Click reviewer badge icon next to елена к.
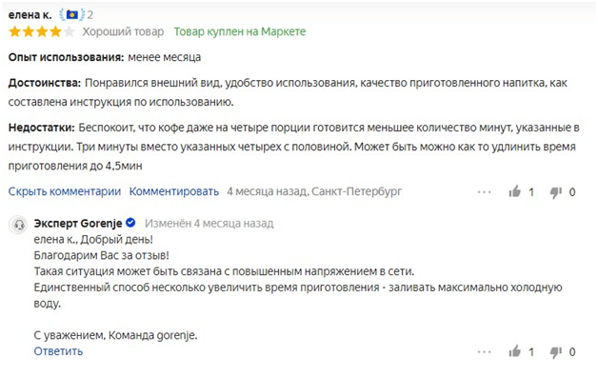This screenshot has width=598, height=377. point(71,15)
